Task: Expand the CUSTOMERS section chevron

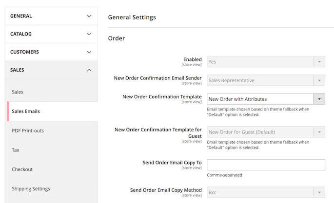Action: pos(89,52)
